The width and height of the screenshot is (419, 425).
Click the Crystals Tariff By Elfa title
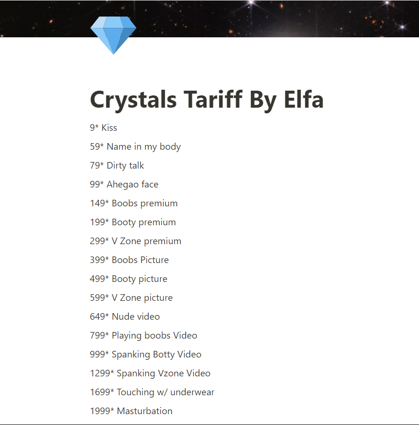[206, 100]
